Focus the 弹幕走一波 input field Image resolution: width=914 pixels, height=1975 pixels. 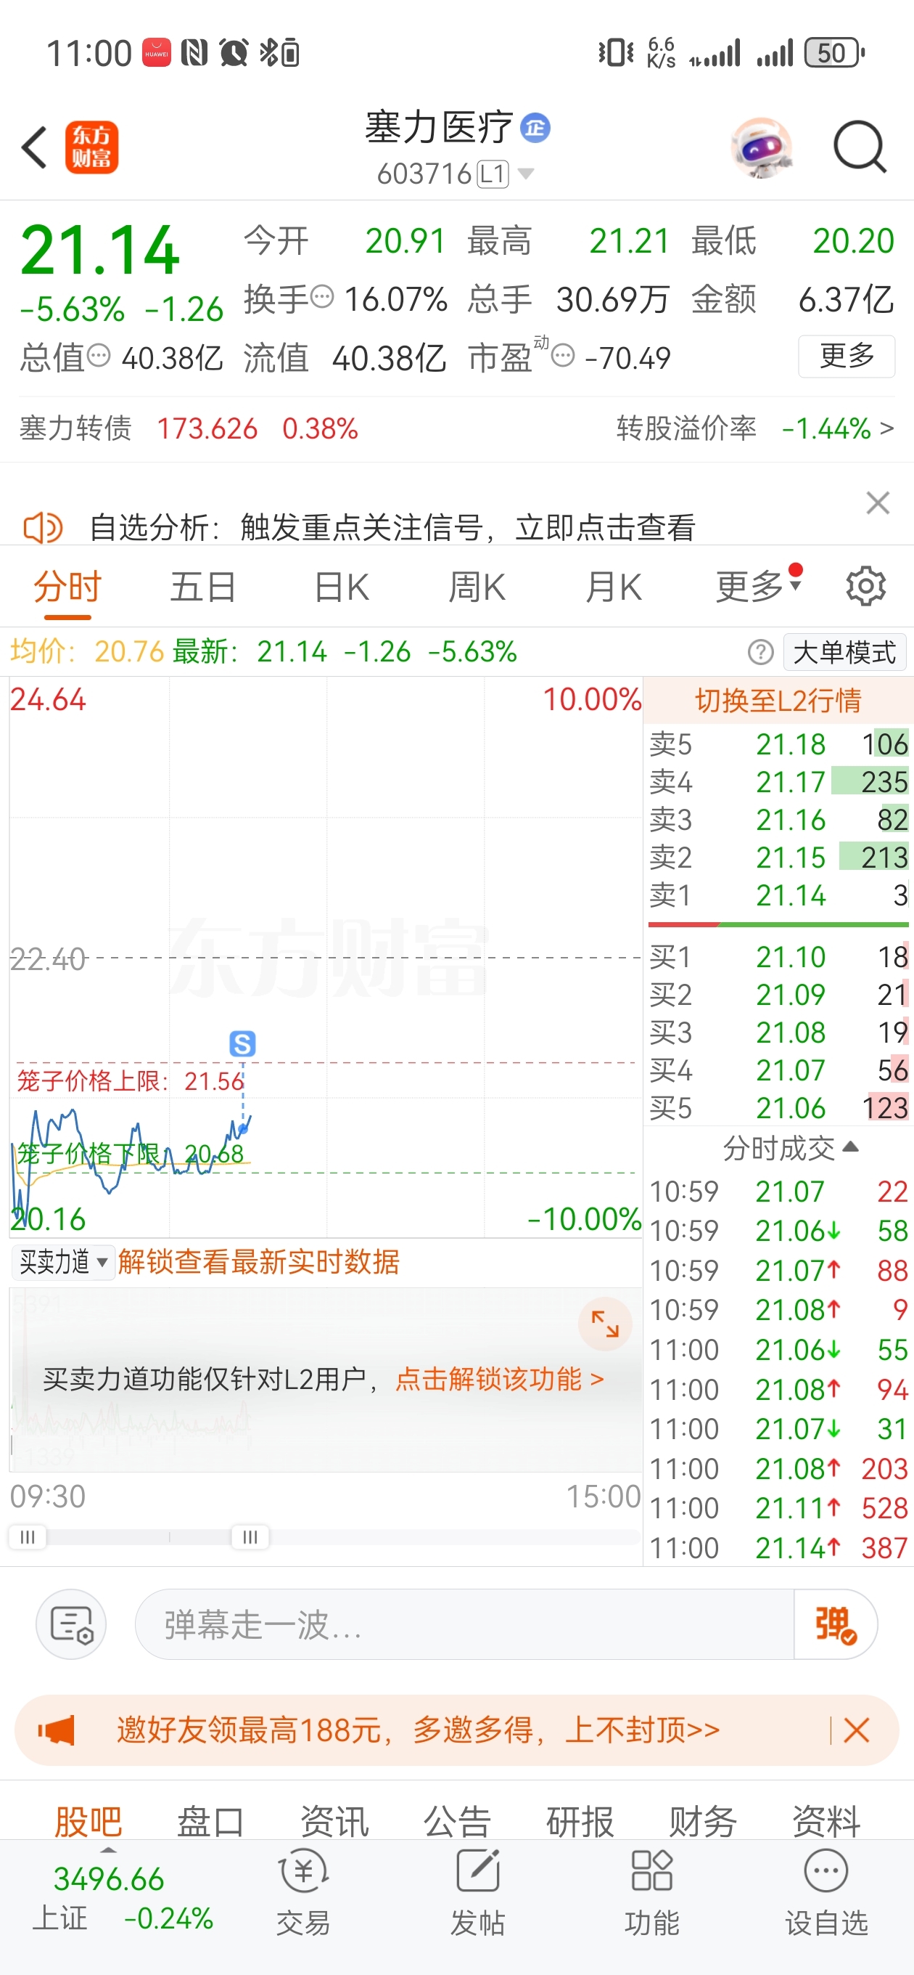tap(464, 1624)
